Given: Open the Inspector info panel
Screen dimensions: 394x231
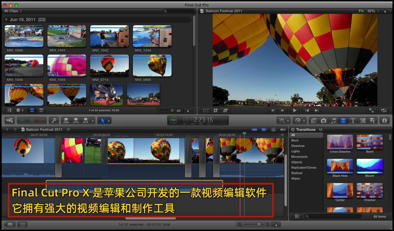Looking at the screenshot, I should click(385, 120).
